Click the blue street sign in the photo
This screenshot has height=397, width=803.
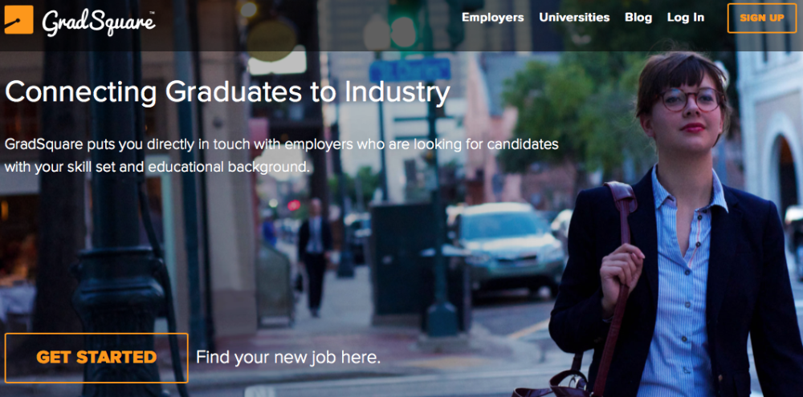pos(410,70)
